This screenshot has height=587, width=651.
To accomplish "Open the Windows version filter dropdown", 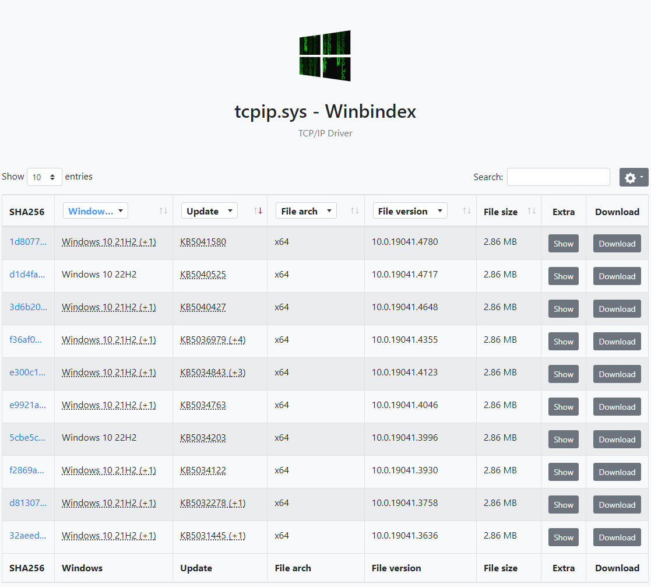I will coord(96,211).
